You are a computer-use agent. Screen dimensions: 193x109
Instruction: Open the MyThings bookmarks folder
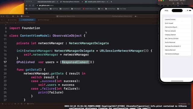point(54,9)
